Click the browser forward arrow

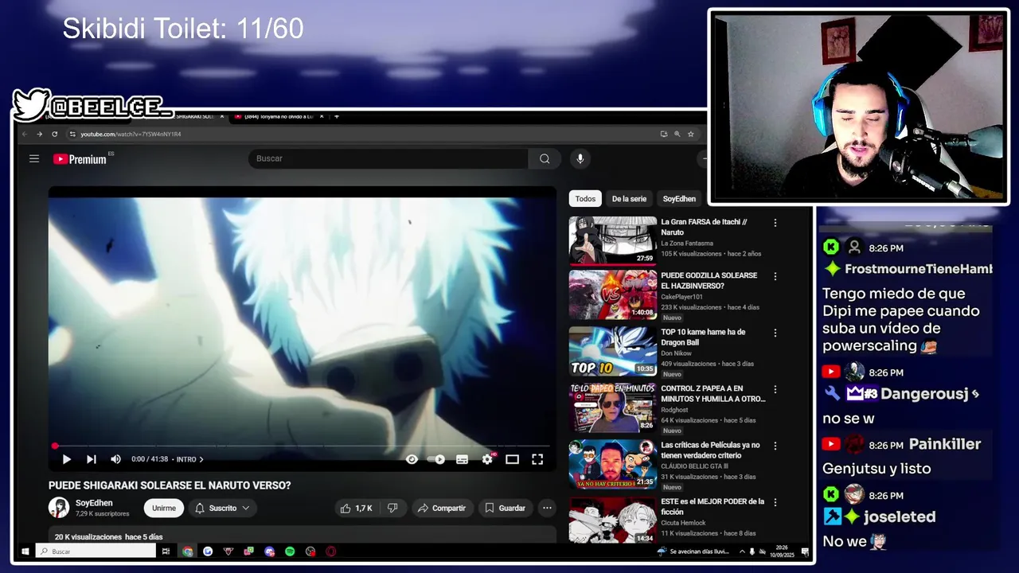click(40, 134)
